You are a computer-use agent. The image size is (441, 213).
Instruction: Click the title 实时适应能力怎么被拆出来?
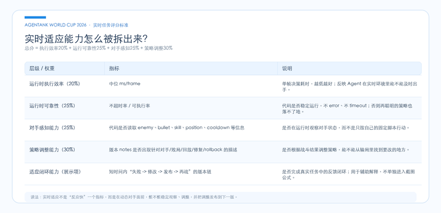point(86,39)
